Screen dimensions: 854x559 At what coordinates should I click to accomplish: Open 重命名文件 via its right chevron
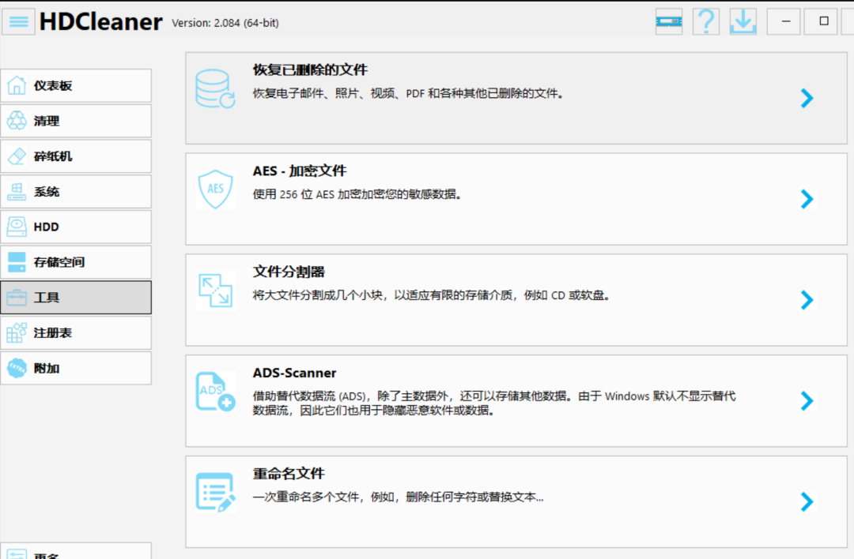807,501
